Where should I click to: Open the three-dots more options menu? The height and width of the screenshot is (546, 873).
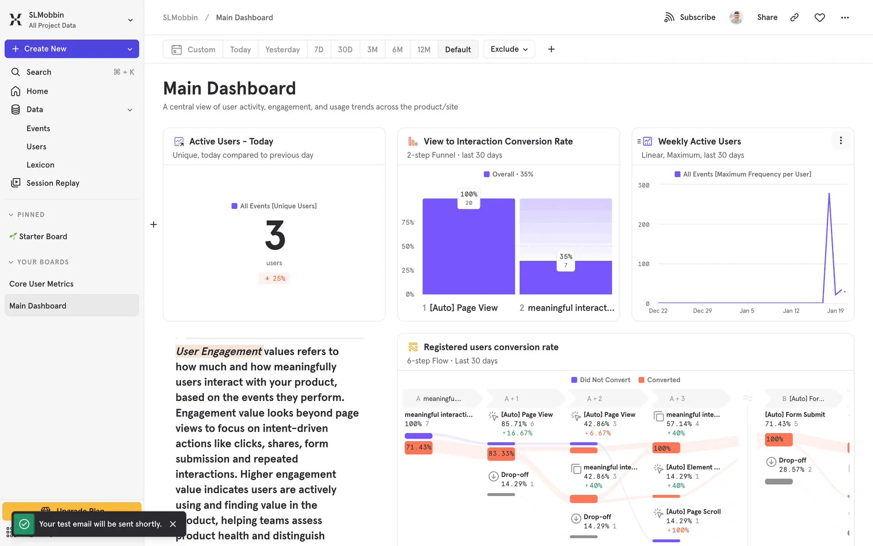point(844,17)
